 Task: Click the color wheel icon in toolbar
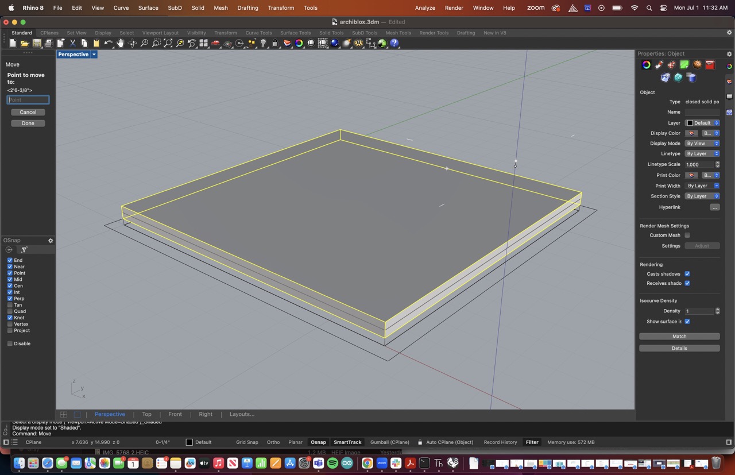click(299, 43)
